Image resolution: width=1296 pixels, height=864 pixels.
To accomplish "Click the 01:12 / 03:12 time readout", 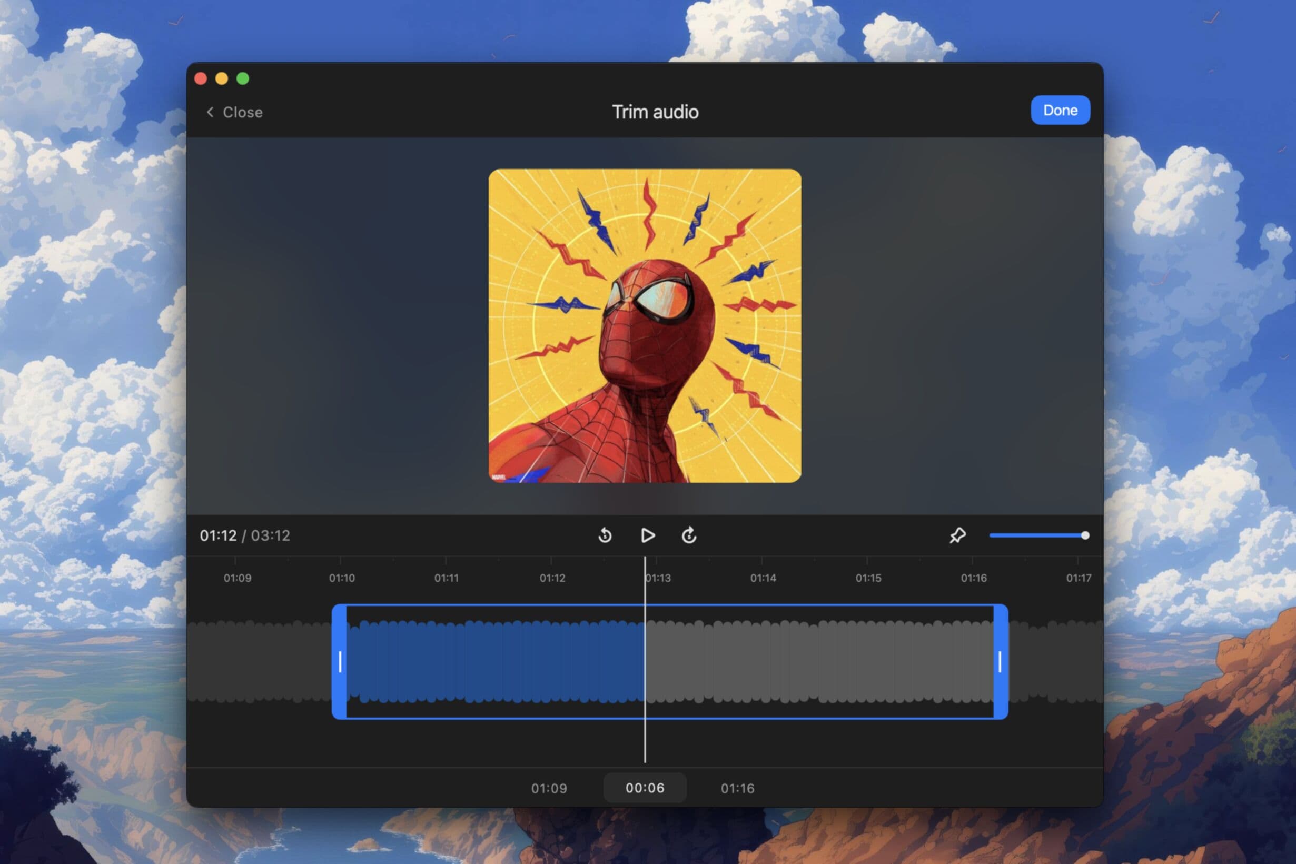I will pos(245,535).
